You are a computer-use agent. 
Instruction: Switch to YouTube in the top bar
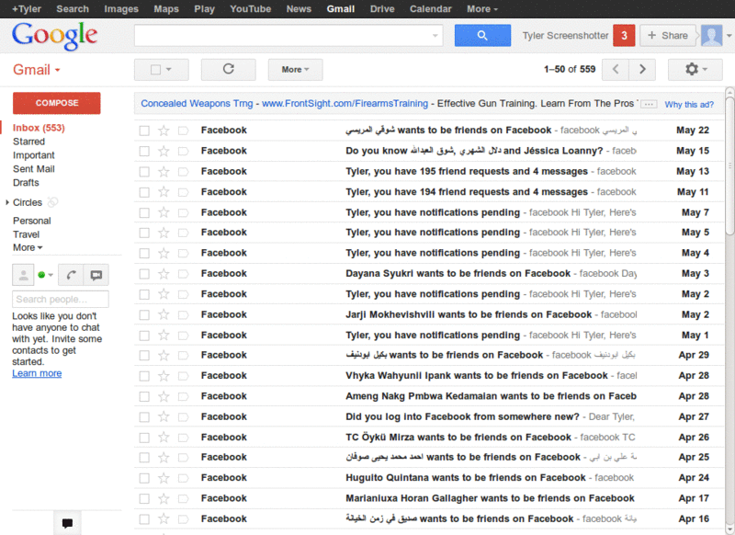click(250, 9)
